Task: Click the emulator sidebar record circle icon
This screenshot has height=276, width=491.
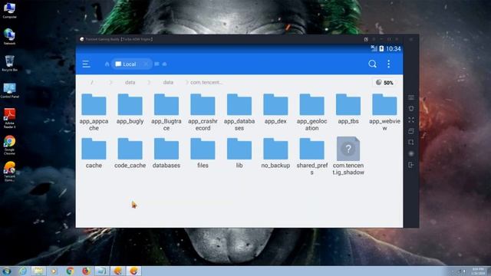Action: click(x=411, y=153)
